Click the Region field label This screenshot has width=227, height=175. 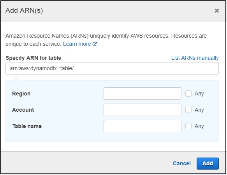[21, 94]
